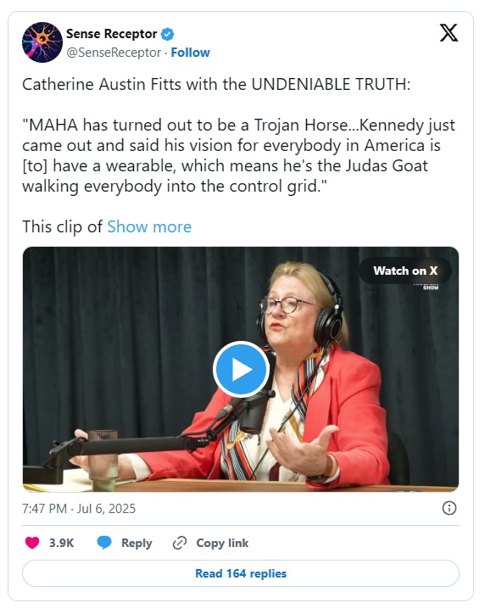Screen dimensions: 485x614
Task: Click the Copy link text
Action: pyautogui.click(x=222, y=543)
